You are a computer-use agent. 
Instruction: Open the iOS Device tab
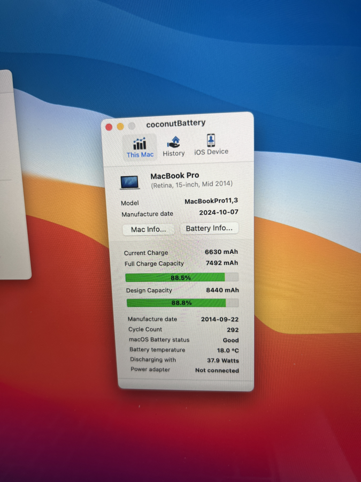point(211,145)
